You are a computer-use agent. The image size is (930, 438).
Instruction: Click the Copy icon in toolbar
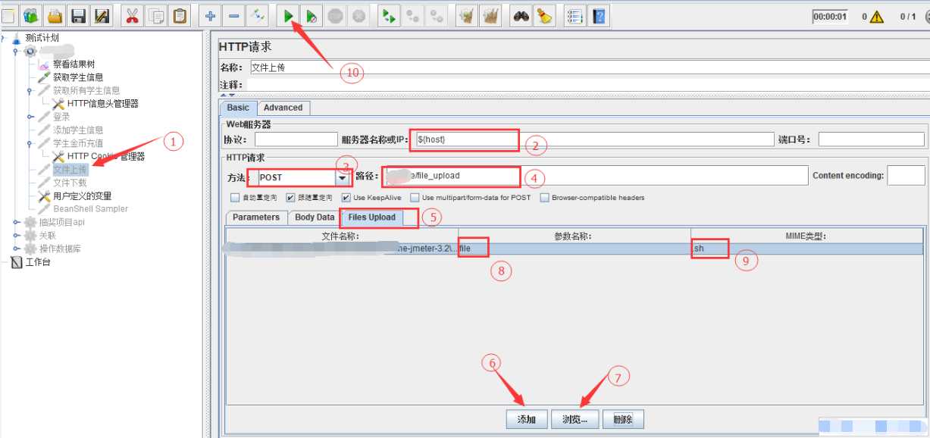pos(156,15)
